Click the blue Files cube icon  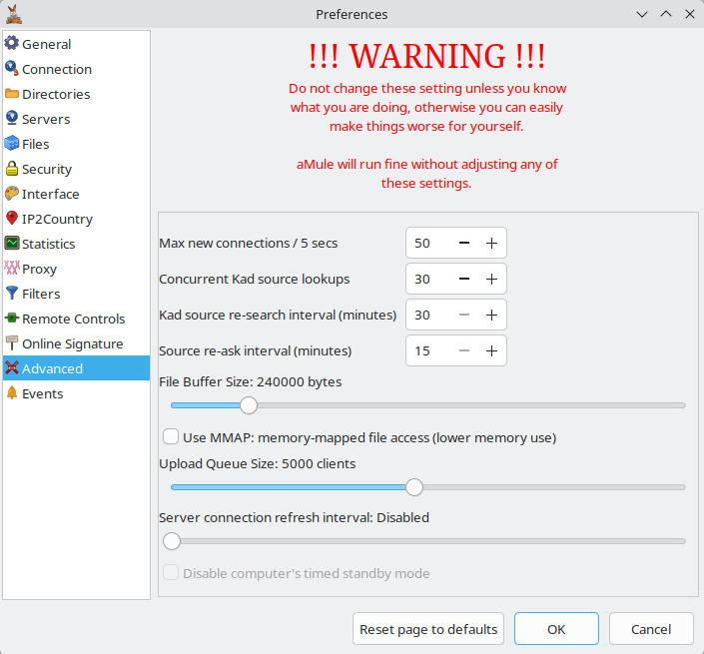[12, 144]
